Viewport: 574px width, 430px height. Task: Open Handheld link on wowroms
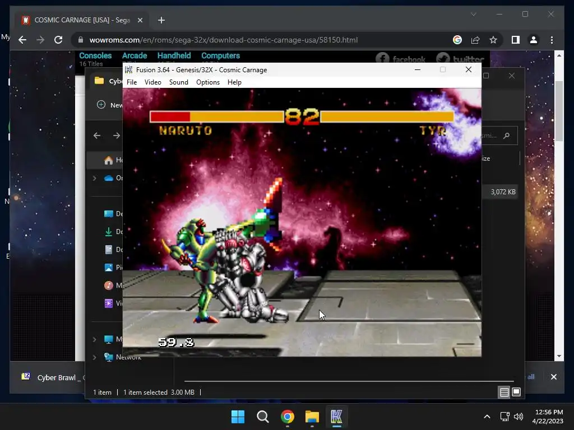pos(174,55)
